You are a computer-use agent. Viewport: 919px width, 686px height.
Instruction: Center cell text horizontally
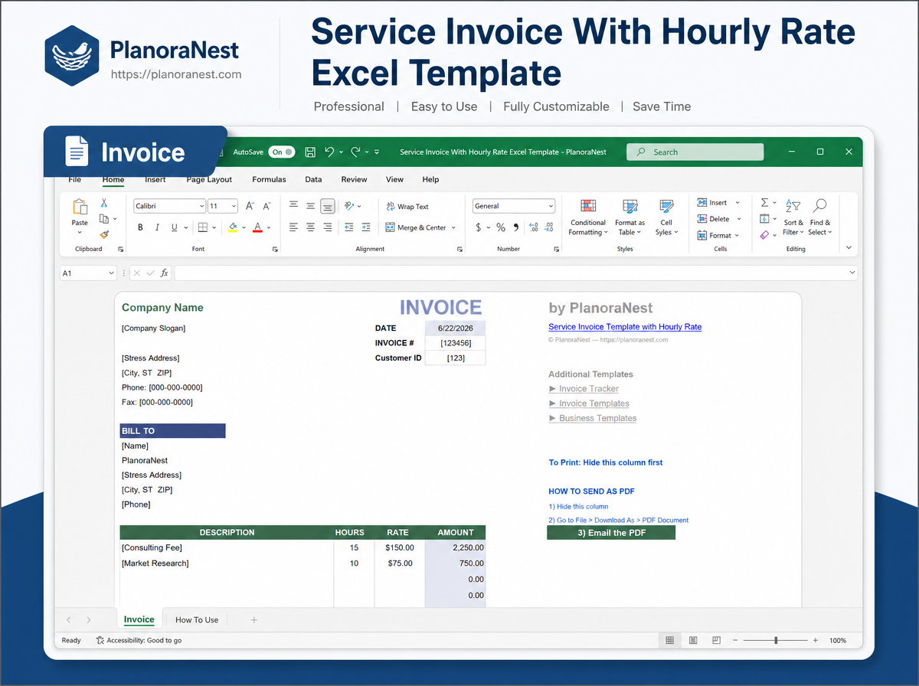click(310, 227)
